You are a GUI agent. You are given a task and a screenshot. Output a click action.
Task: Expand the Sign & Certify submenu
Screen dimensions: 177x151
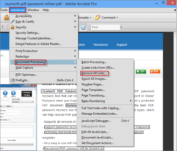43,22
